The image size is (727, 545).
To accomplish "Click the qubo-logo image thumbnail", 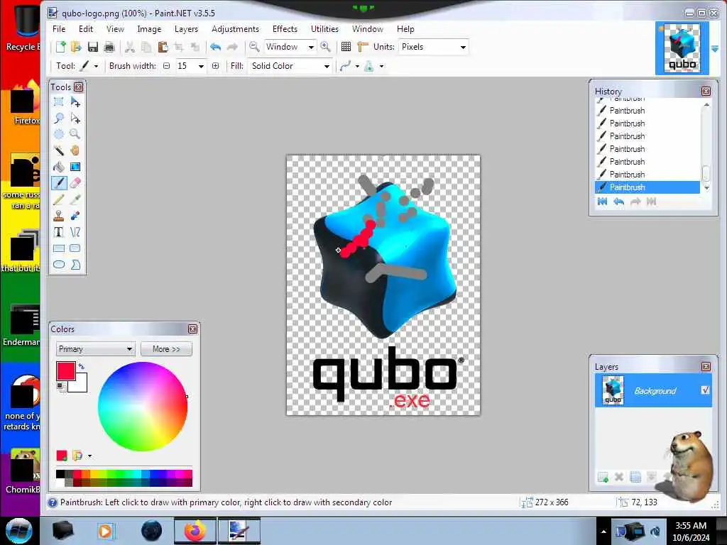I will point(682,48).
